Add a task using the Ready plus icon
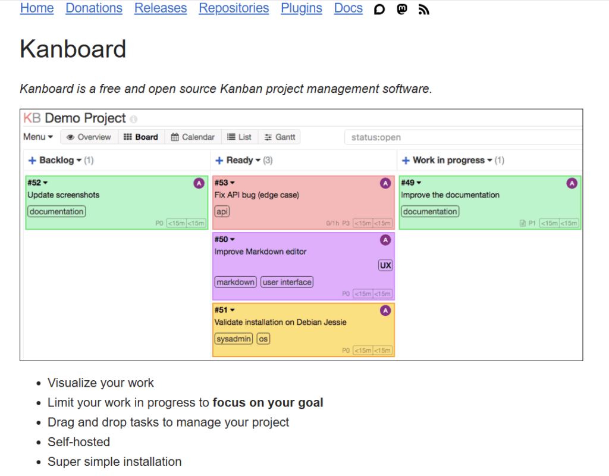The width and height of the screenshot is (609, 476). click(219, 161)
